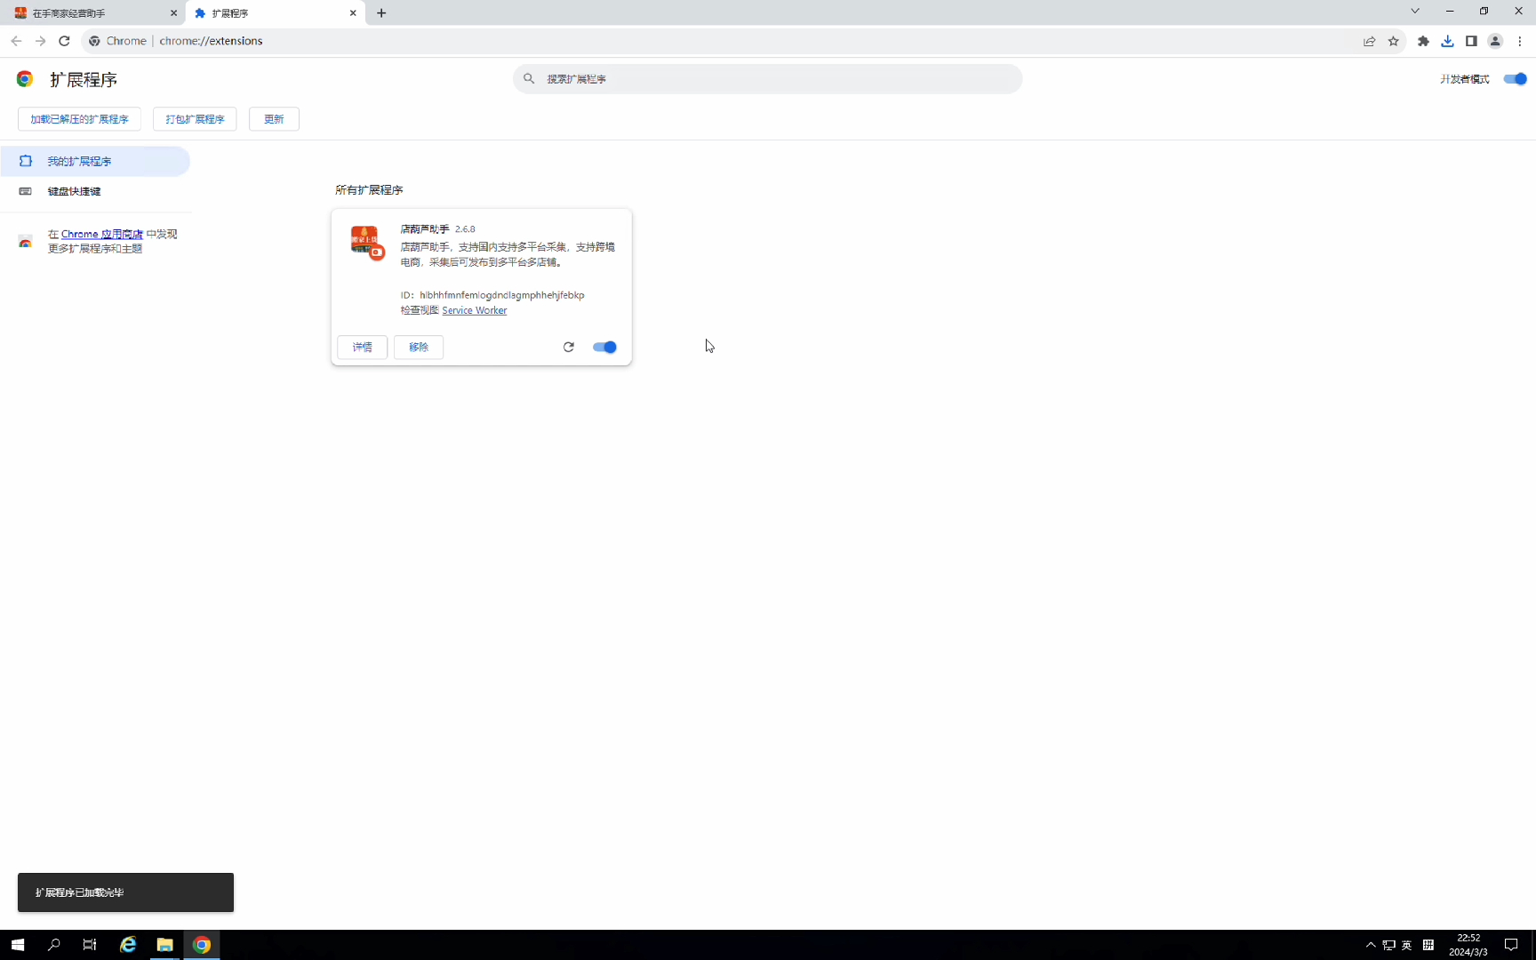Click the version number 2.6.8
Screen dimensions: 1536x960
point(465,229)
